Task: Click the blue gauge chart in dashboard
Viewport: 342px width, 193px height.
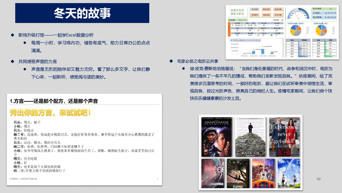Action: pyautogui.click(x=298, y=14)
